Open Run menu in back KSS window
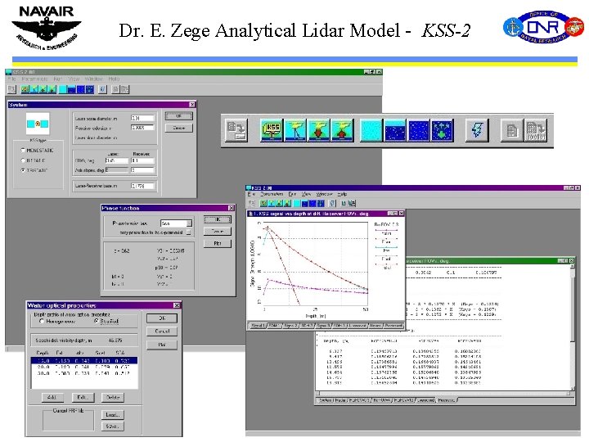The height and width of the screenshot is (442, 589). point(57,79)
